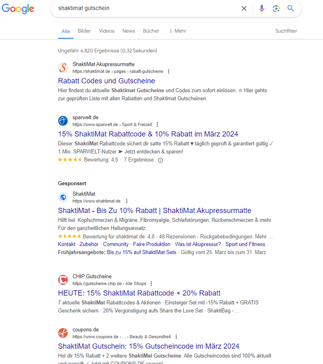
Task: Open the News search tab
Action: [128, 31]
